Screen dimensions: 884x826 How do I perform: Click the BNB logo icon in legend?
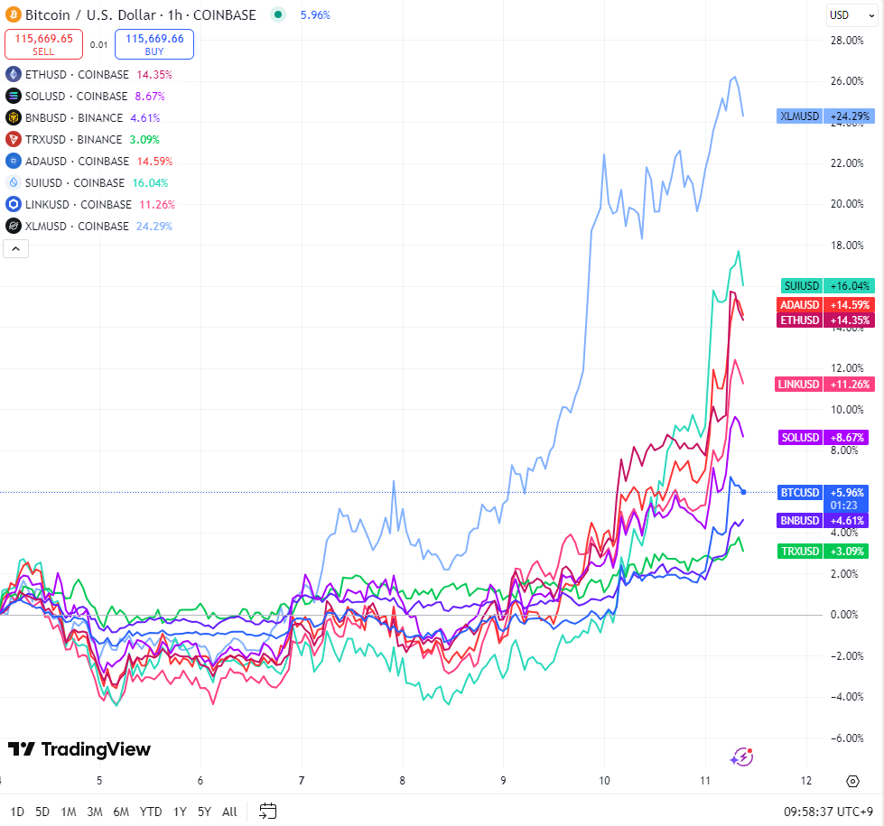coord(13,118)
